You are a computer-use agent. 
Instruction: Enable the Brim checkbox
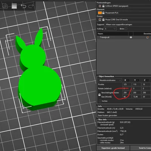[x=126, y=29]
